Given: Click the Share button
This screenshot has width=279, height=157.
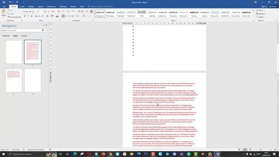Looking at the screenshot, I should pyautogui.click(x=273, y=7).
